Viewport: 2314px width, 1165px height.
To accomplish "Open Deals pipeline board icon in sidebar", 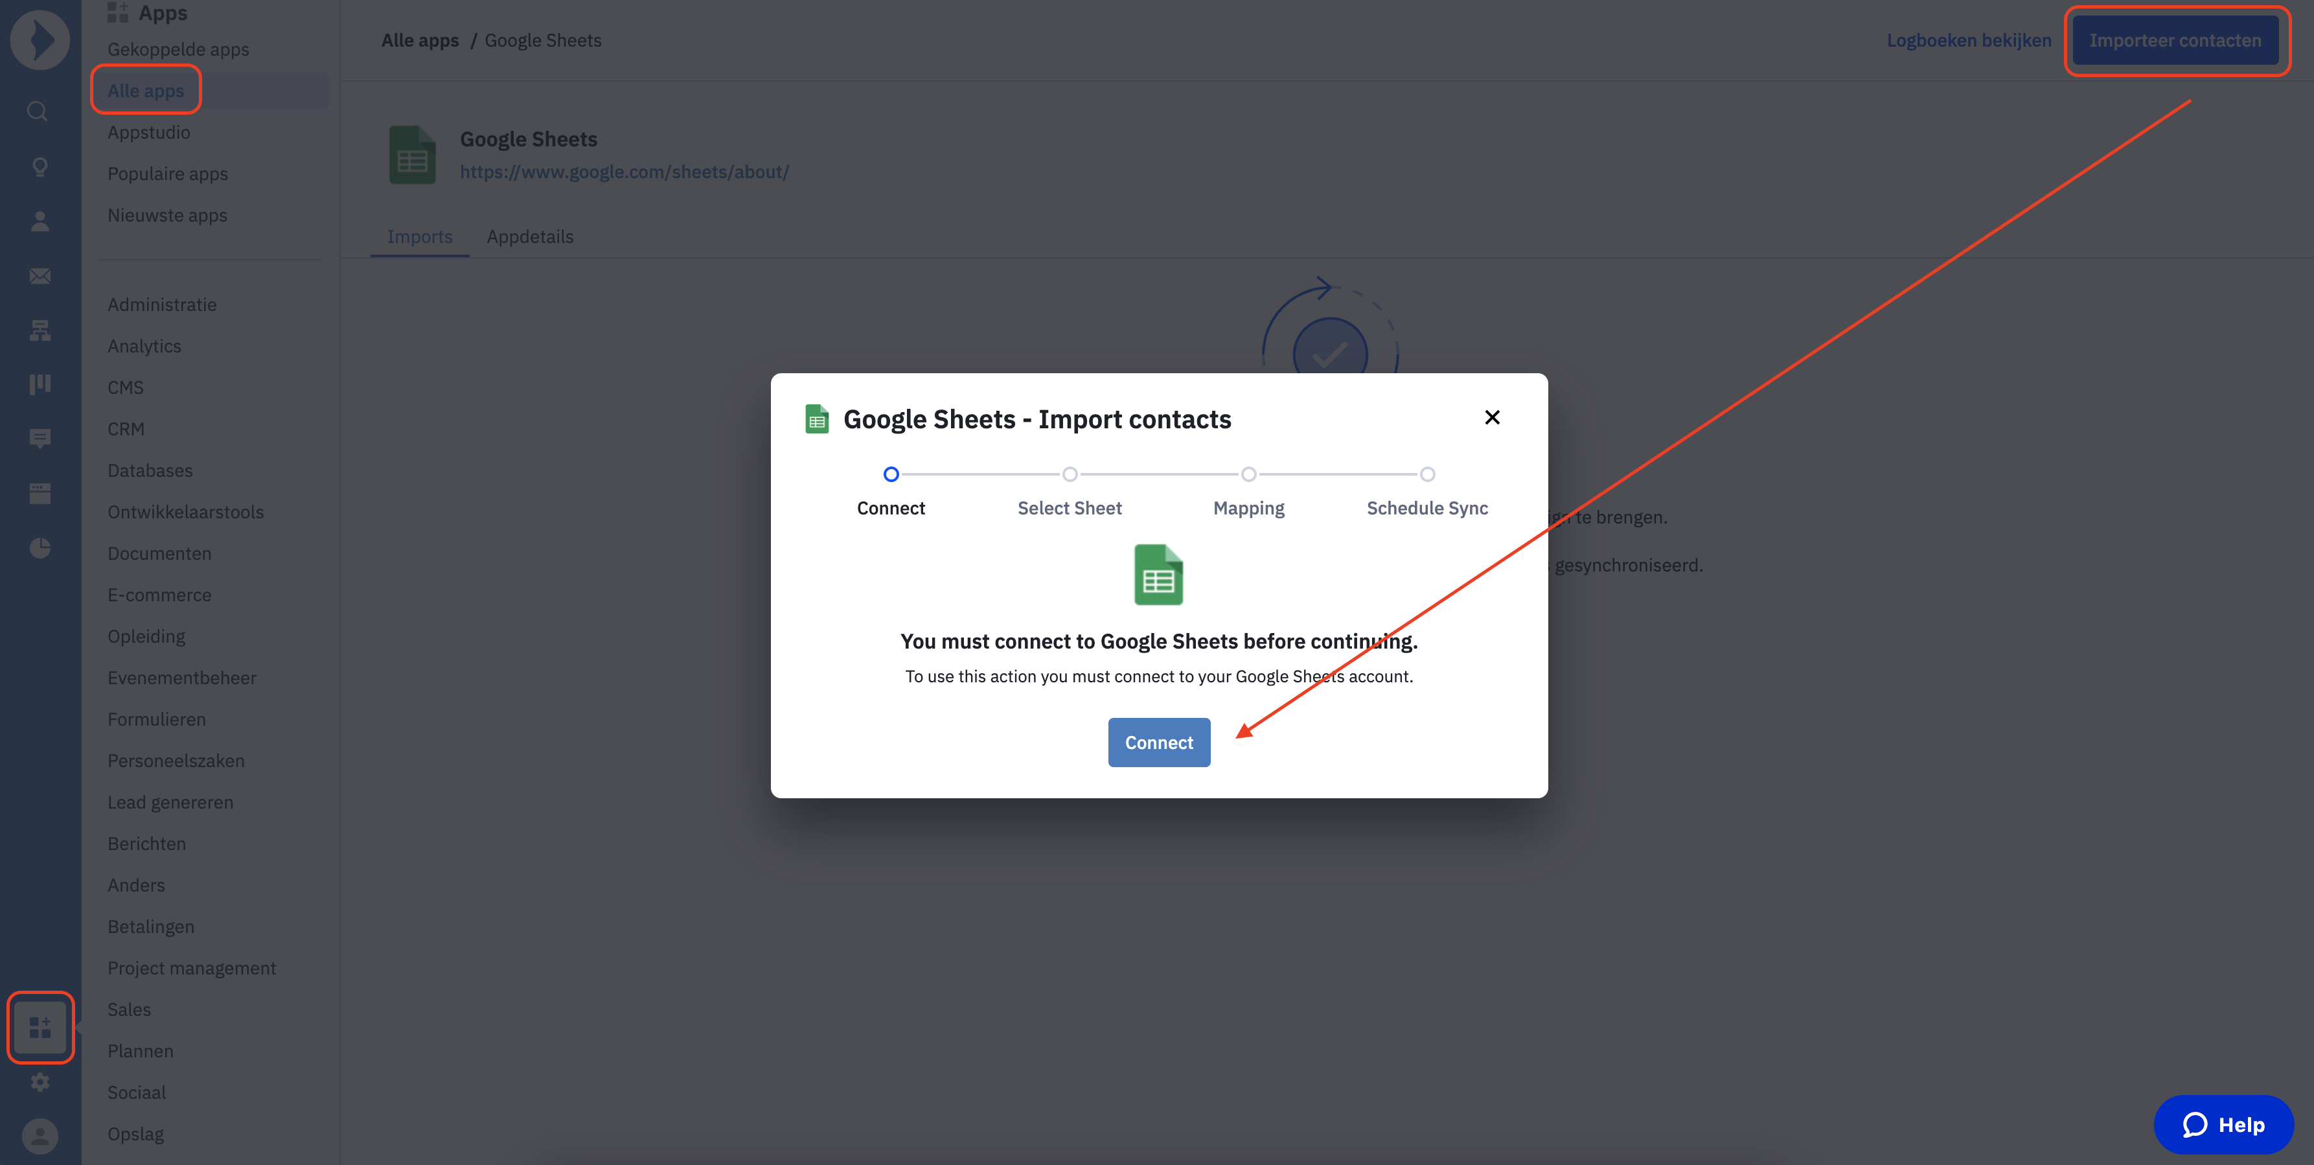I will point(40,384).
